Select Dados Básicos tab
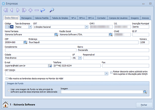The image size is (155, 110). [12, 18]
